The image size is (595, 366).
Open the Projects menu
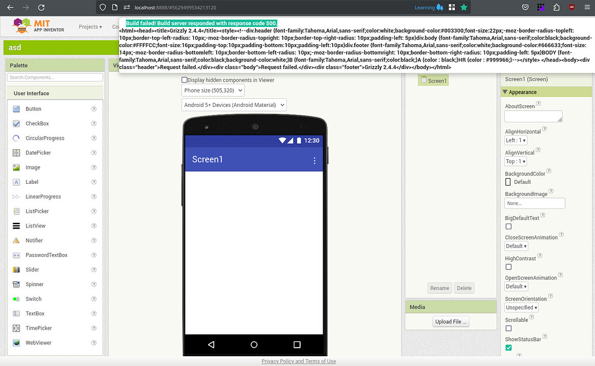tap(90, 27)
